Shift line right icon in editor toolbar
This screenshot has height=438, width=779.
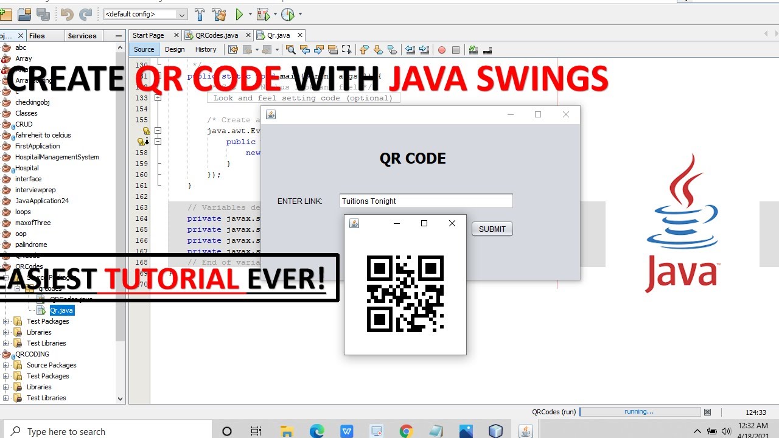(424, 50)
